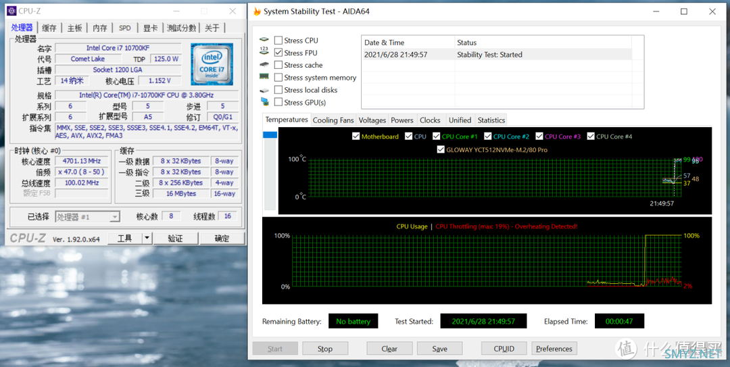Viewport: 730px width, 367px height.
Task: Click the Stress local disks drive icon
Action: pos(264,90)
